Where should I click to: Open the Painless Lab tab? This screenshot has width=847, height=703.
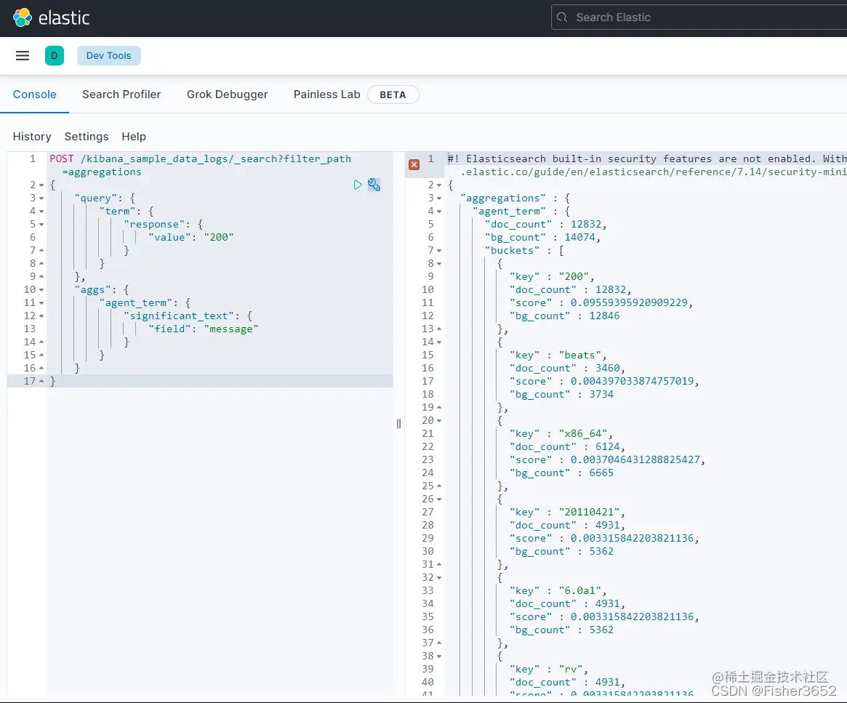(327, 95)
